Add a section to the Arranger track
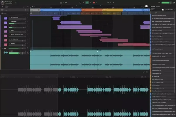Viewport: 176px width, 117px height. point(28,10)
